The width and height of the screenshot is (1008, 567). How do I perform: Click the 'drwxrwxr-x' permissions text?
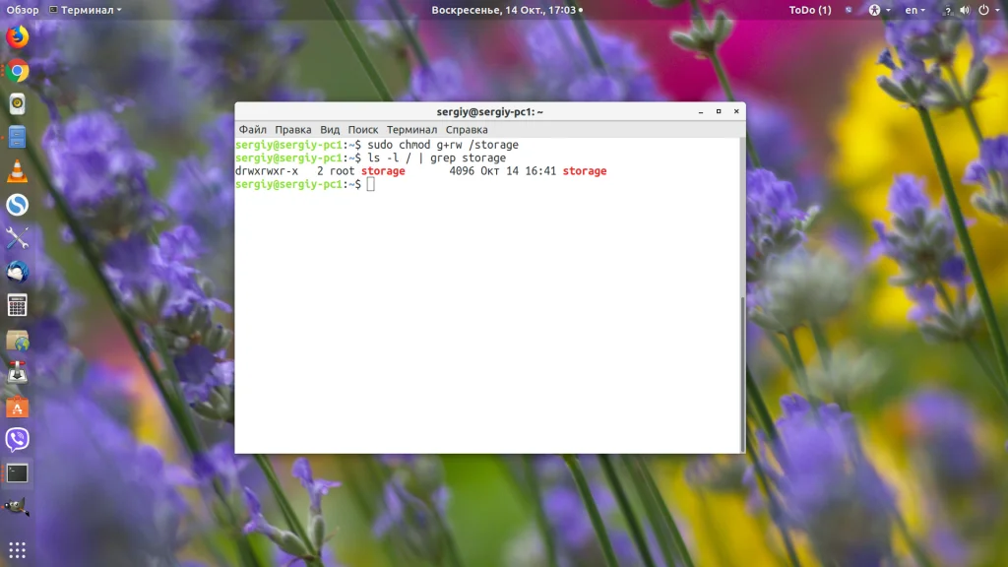click(267, 171)
